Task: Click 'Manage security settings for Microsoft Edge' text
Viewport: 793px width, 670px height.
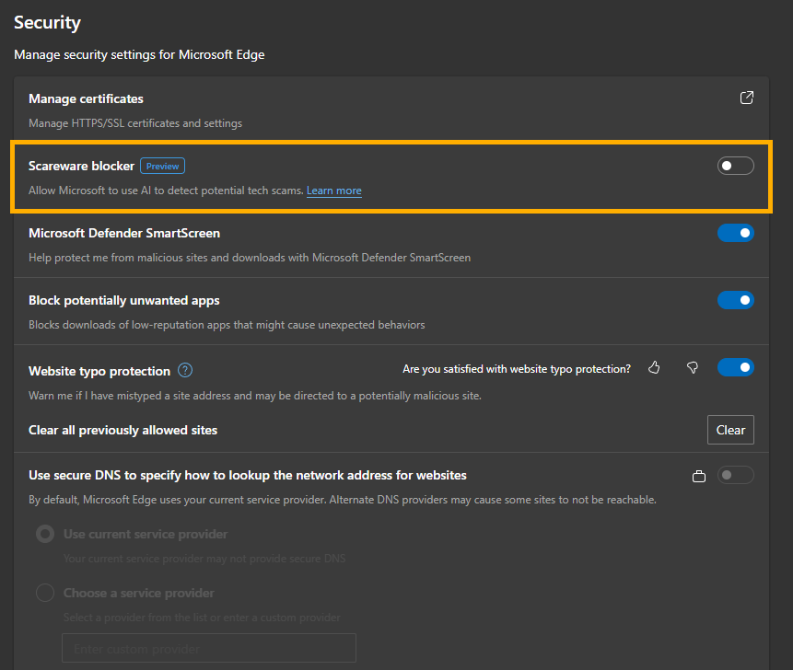Action: [140, 54]
